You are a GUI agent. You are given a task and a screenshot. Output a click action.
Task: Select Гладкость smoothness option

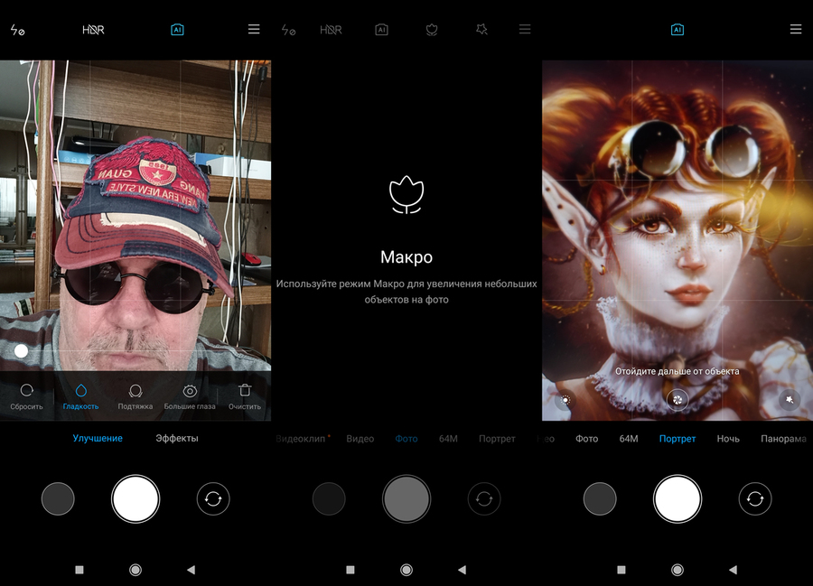point(81,396)
